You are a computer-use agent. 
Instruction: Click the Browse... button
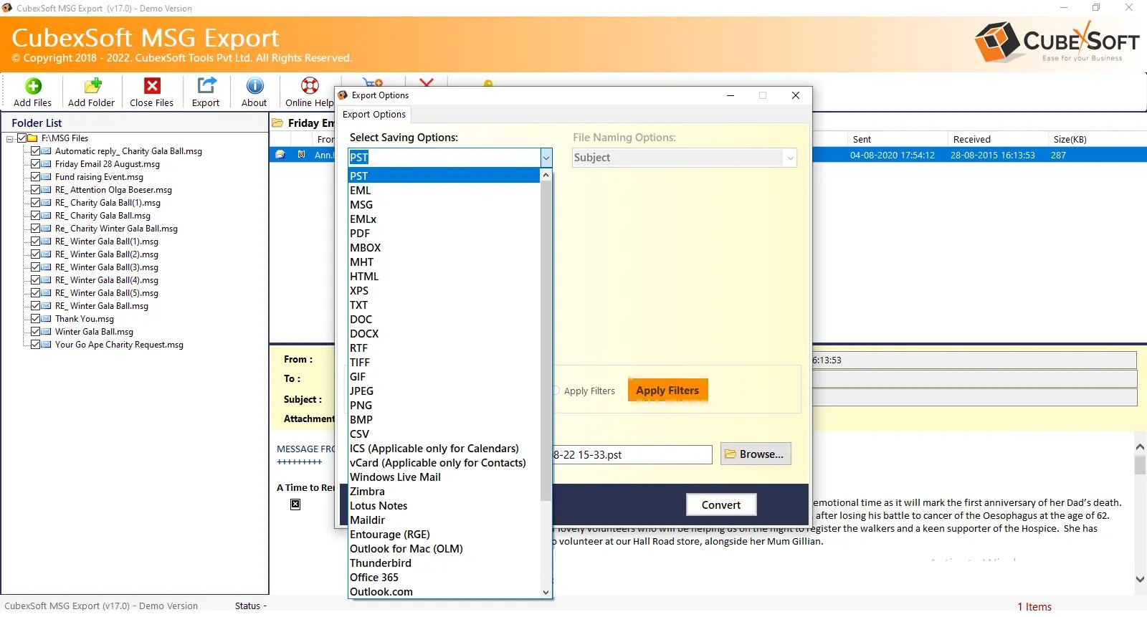click(756, 454)
